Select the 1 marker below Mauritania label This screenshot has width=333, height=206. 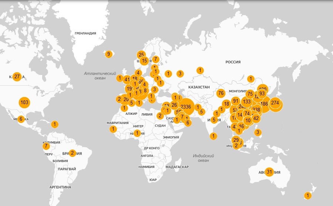click(113, 129)
